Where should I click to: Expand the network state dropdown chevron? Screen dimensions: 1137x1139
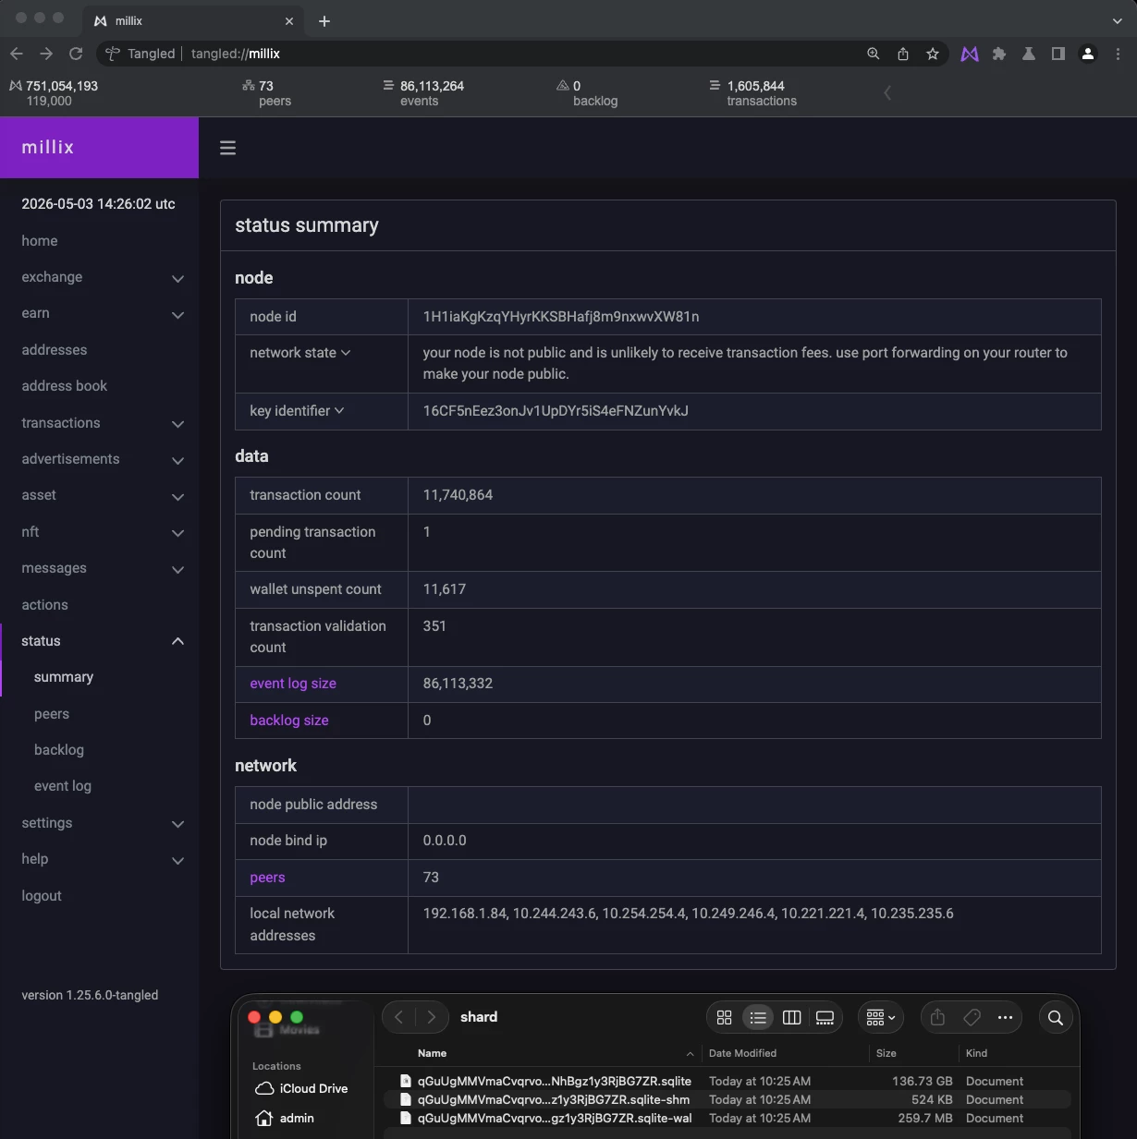click(x=346, y=353)
